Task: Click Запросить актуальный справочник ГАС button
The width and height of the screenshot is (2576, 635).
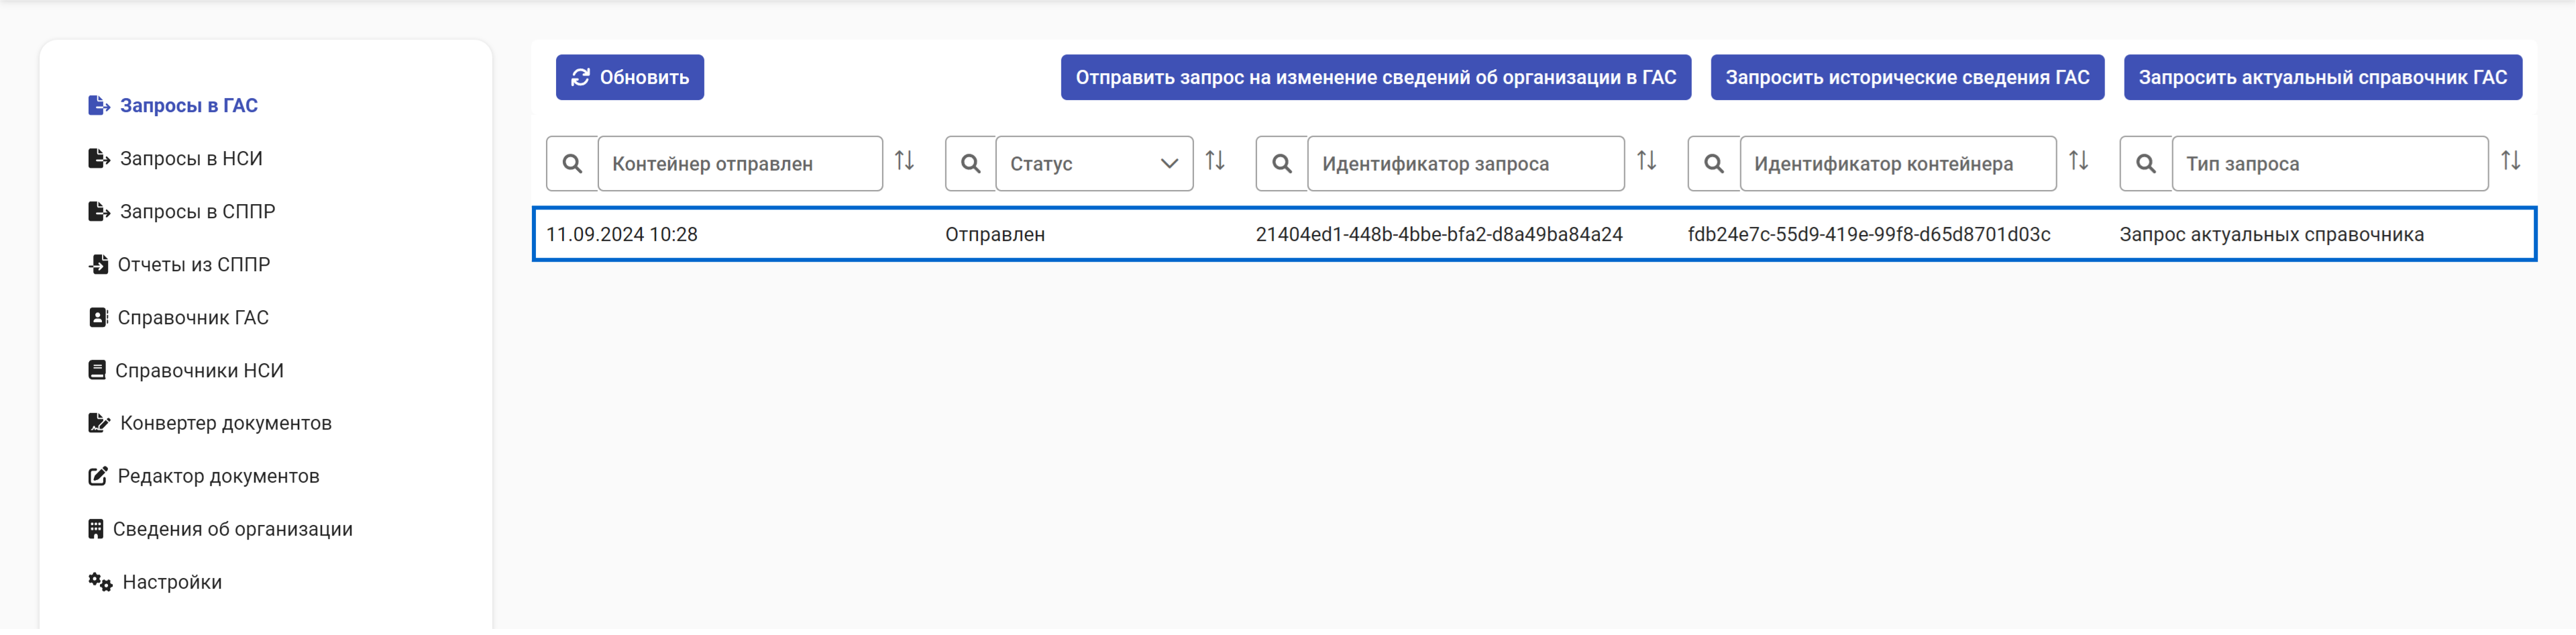Action: 2323,78
